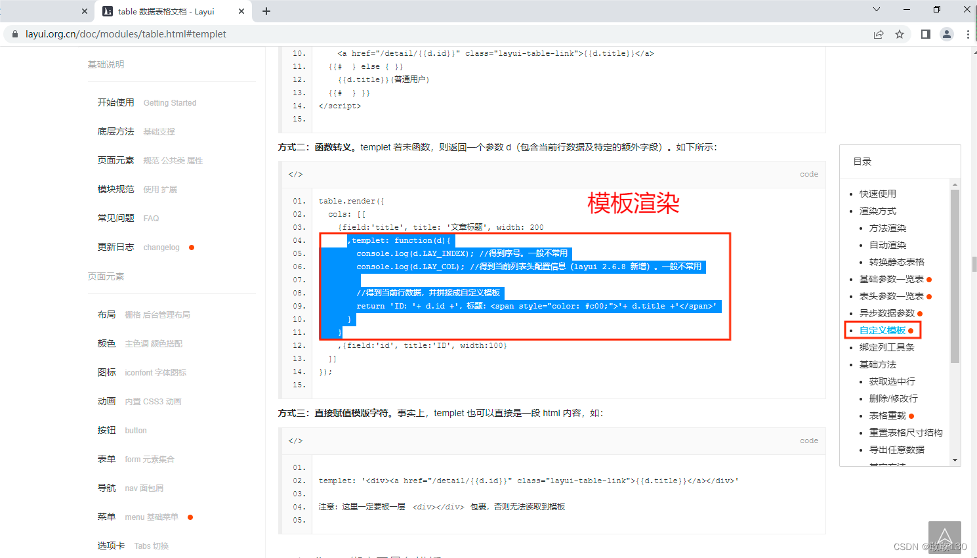Open 开始使用 Getting Started page
This screenshot has width=977, height=558.
tap(147, 102)
